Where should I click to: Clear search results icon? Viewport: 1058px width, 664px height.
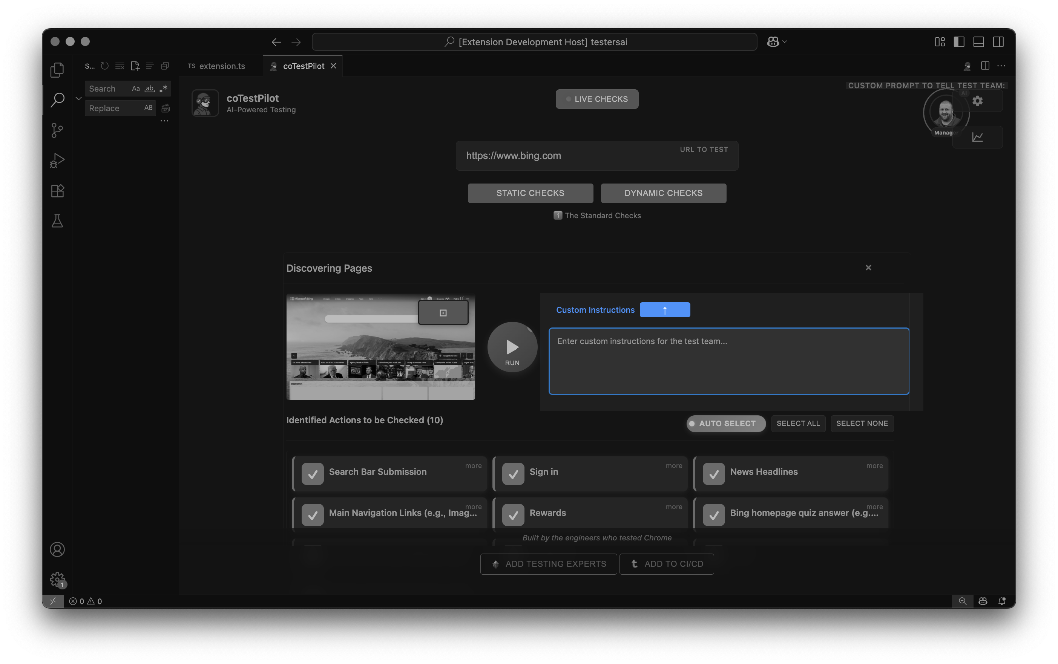[x=120, y=66]
